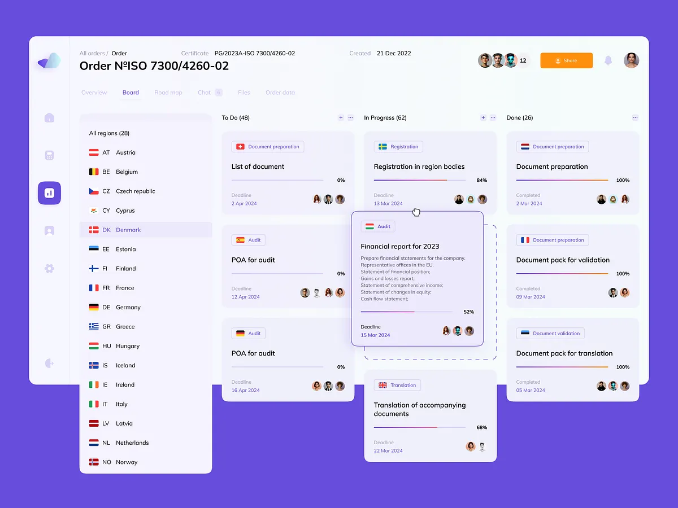Viewport: 678px width, 508px height.
Task: Open the Done column options menu
Action: [x=635, y=117]
